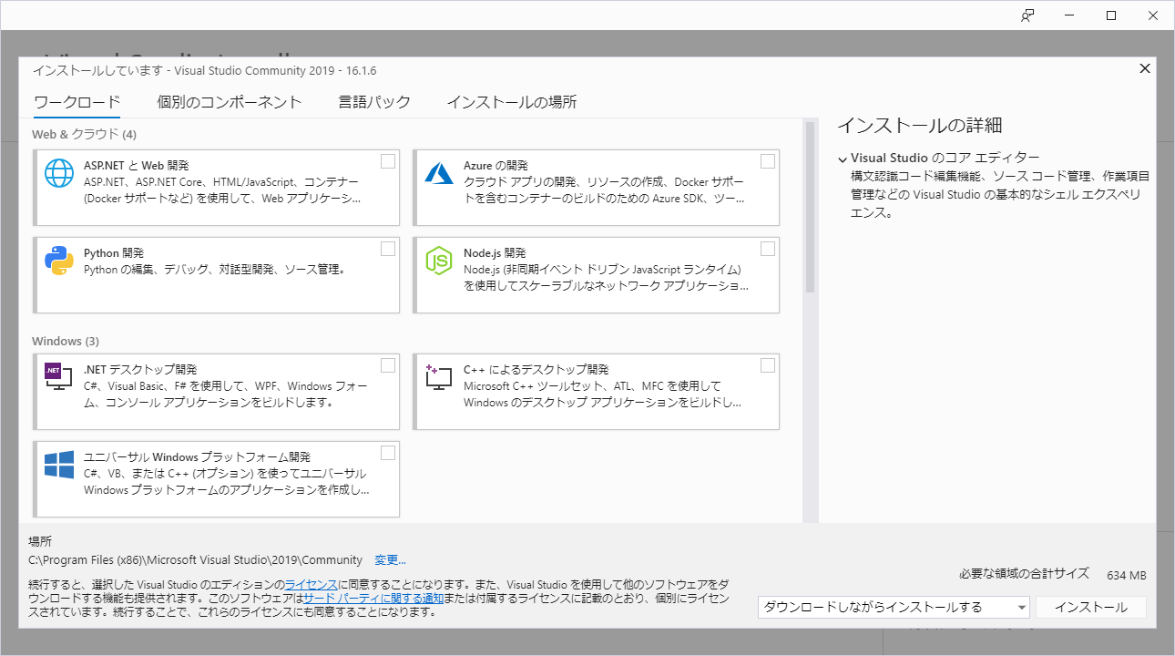Switch to the ワークロード tab

77,102
